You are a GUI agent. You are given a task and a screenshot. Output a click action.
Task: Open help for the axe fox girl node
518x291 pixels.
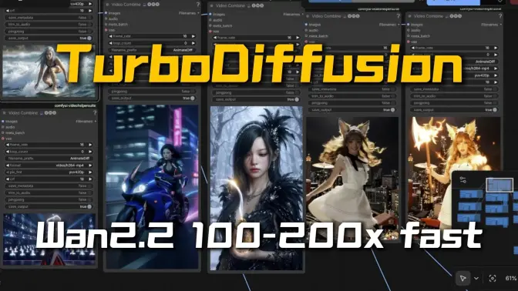point(500,16)
